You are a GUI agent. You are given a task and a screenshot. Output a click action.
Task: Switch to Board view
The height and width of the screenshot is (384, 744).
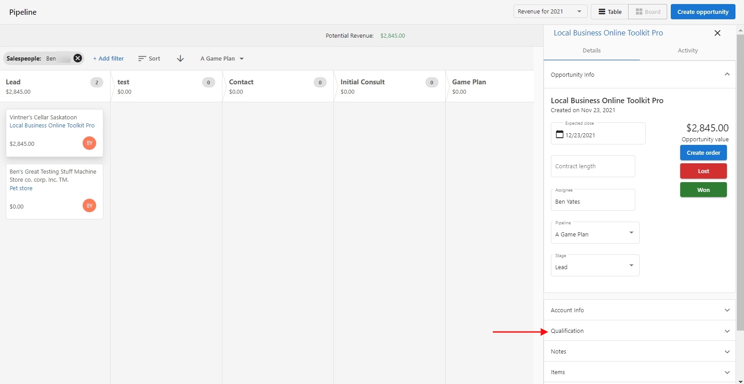click(648, 12)
